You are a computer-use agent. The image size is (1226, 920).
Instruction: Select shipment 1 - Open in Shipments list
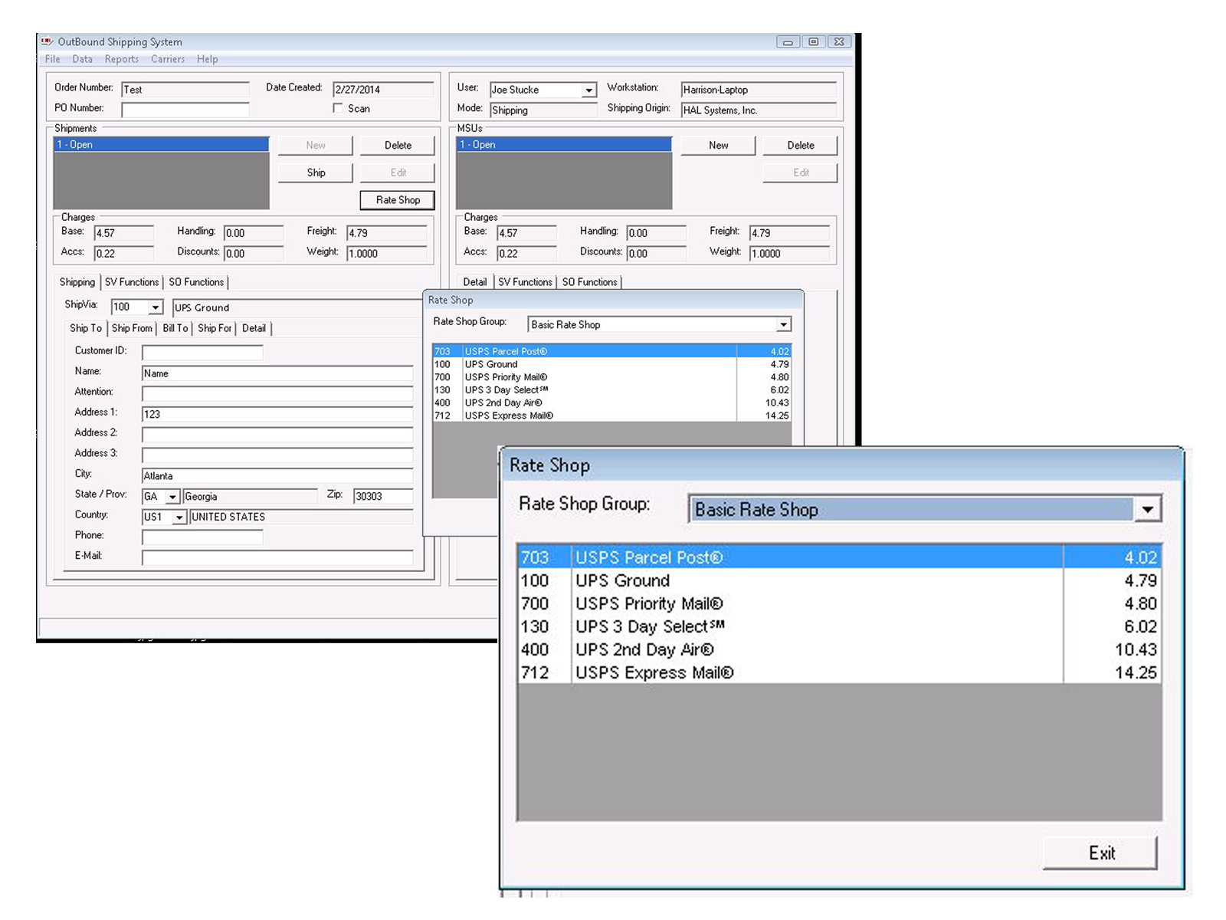(161, 144)
